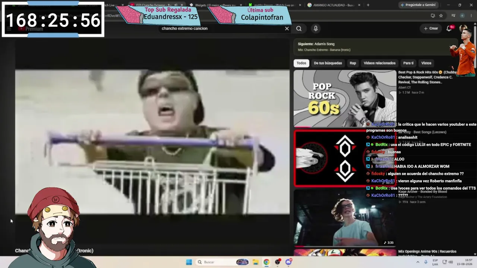Open the Albert CT channel link
The image size is (477, 268).
coord(405,87)
